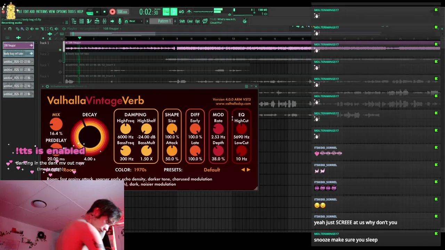Pause playback with the pause button
The width and height of the screenshot is (445, 250).
(97, 12)
